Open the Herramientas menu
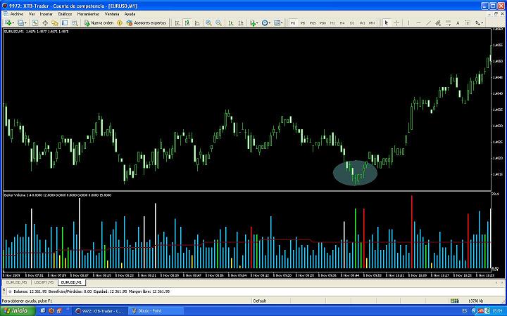The image size is (507, 316). pos(88,14)
